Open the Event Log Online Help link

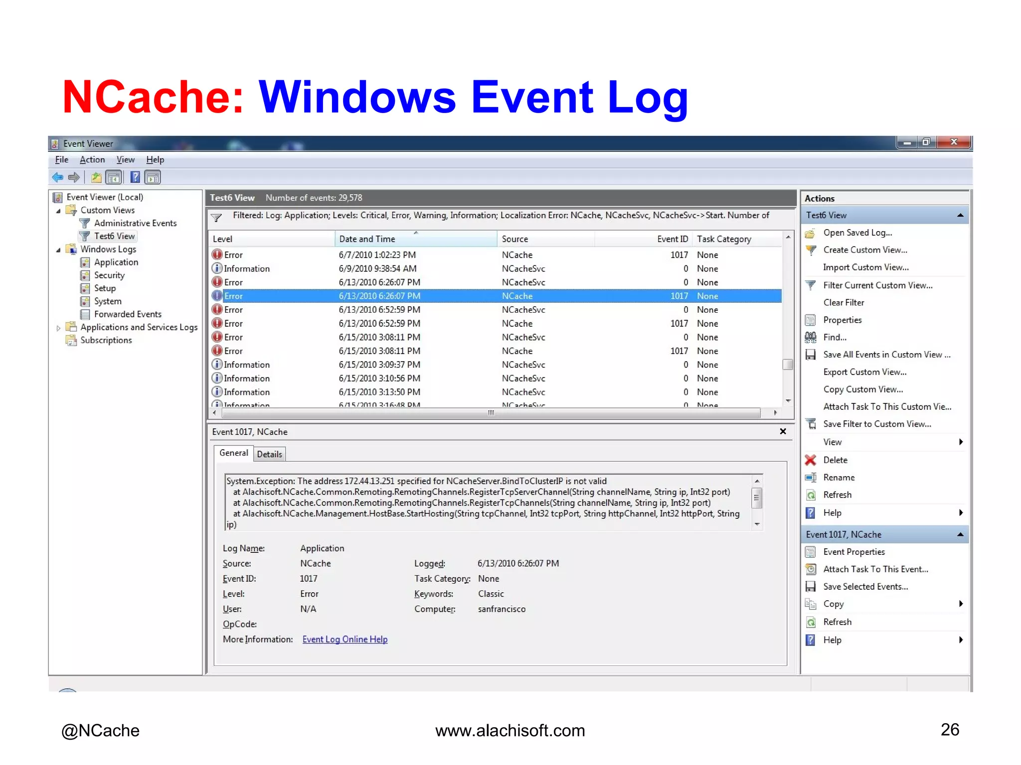345,639
